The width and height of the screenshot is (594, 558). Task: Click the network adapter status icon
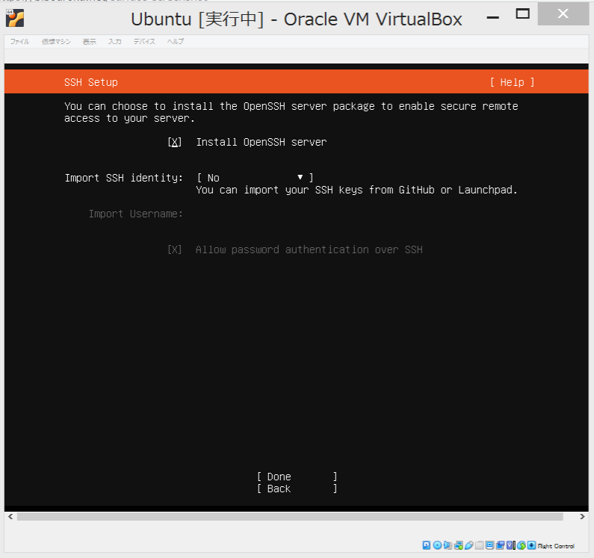click(x=459, y=545)
